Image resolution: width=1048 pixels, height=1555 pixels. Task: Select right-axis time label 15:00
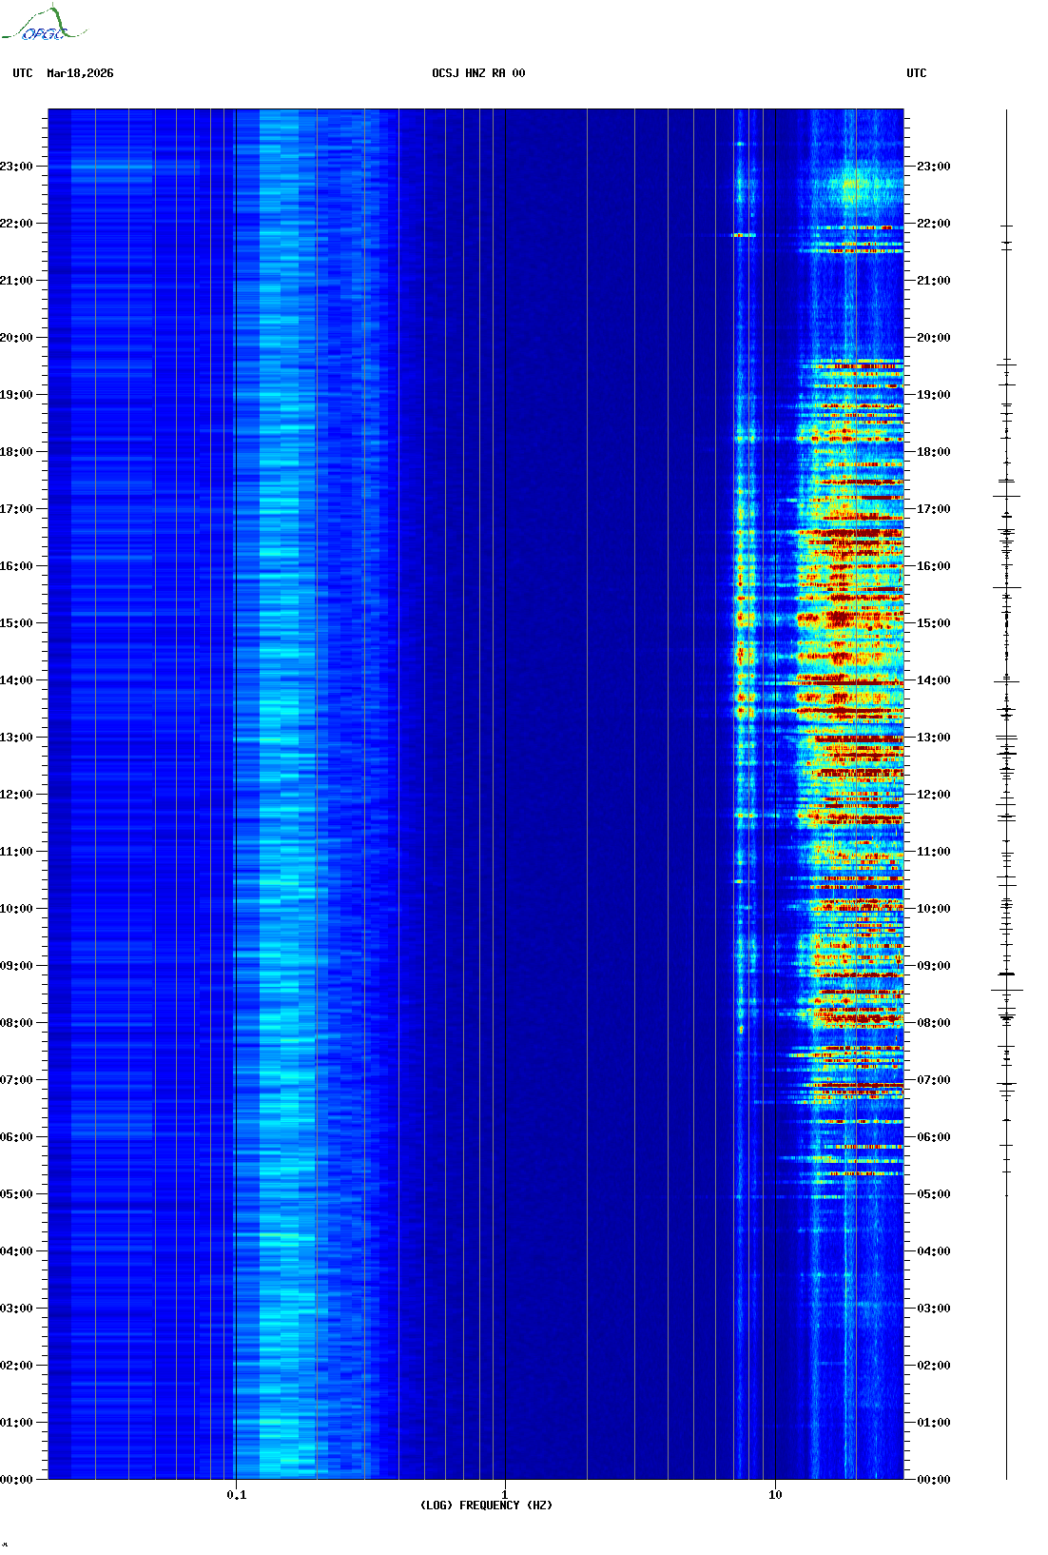click(x=934, y=623)
